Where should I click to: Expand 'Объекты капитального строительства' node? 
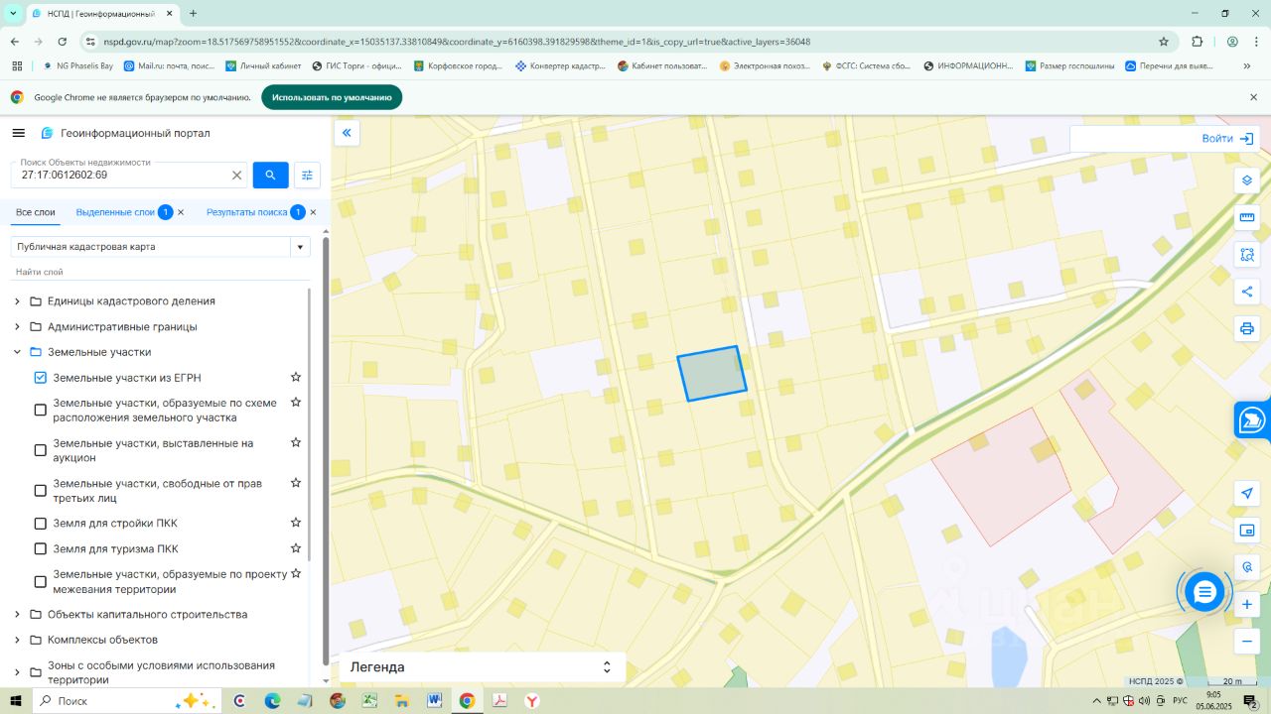17,614
